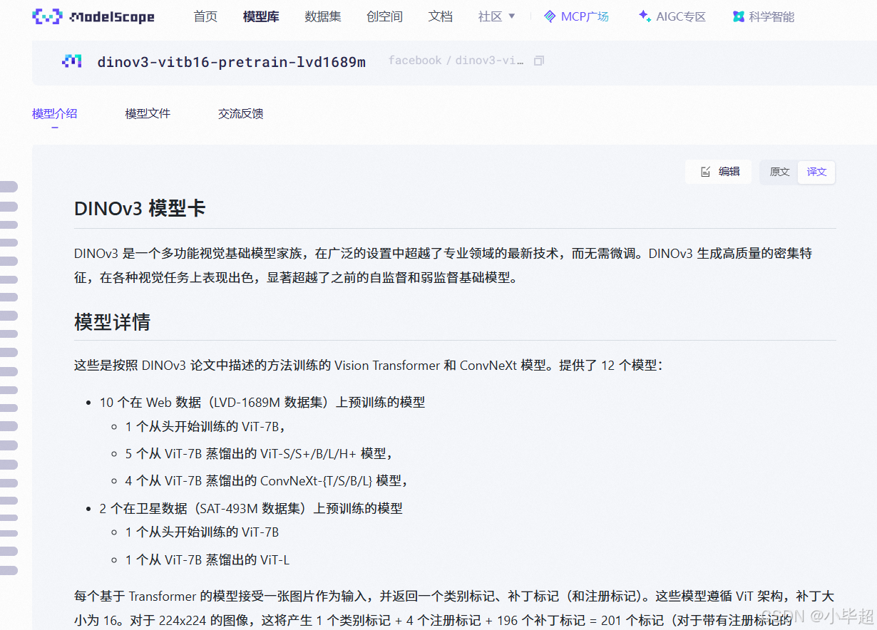This screenshot has height=630, width=877.
Task: Go to 首页 in top navigation
Action: [205, 16]
